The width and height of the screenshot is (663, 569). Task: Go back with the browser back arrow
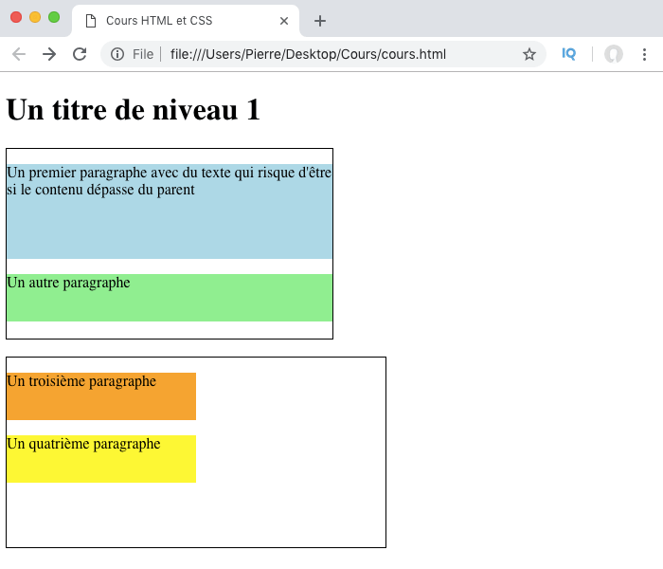point(19,54)
